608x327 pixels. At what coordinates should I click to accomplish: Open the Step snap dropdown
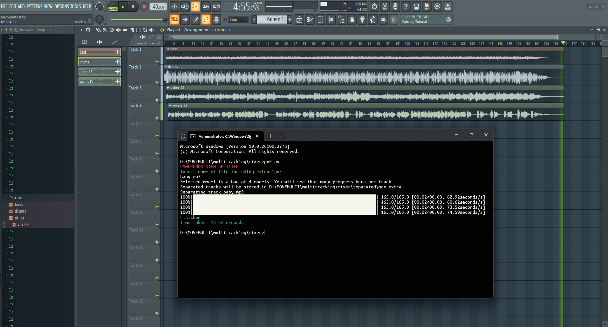click(238, 20)
